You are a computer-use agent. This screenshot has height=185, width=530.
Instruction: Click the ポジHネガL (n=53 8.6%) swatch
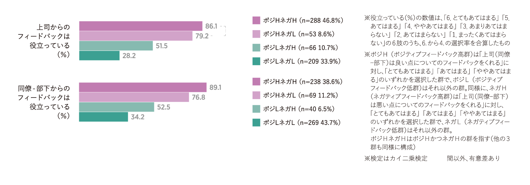[256, 34]
